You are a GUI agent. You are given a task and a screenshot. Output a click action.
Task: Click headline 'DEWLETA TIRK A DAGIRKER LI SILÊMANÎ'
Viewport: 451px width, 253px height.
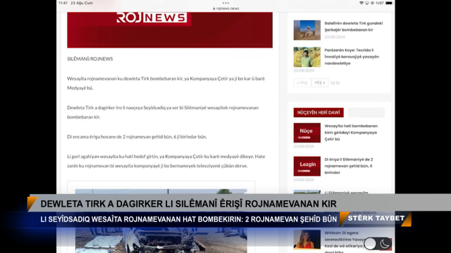point(189,204)
